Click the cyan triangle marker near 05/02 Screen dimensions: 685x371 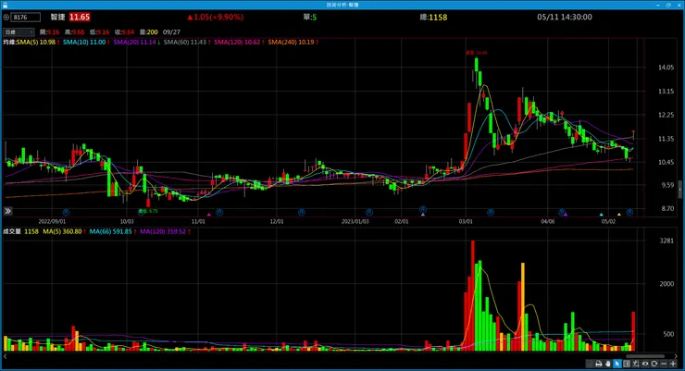(x=601, y=215)
